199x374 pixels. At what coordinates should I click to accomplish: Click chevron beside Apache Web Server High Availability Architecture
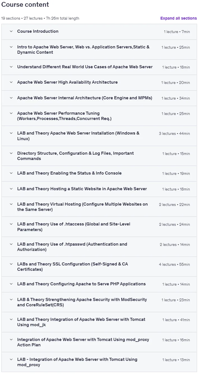coord(11,82)
